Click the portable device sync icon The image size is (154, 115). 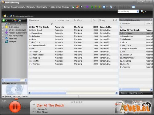tap(81, 7)
